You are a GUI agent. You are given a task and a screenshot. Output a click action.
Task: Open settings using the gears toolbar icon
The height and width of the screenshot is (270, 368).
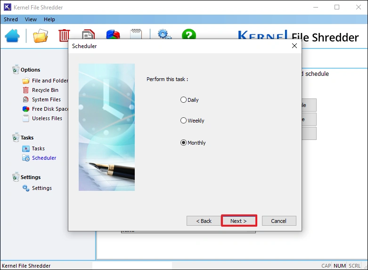click(x=164, y=35)
